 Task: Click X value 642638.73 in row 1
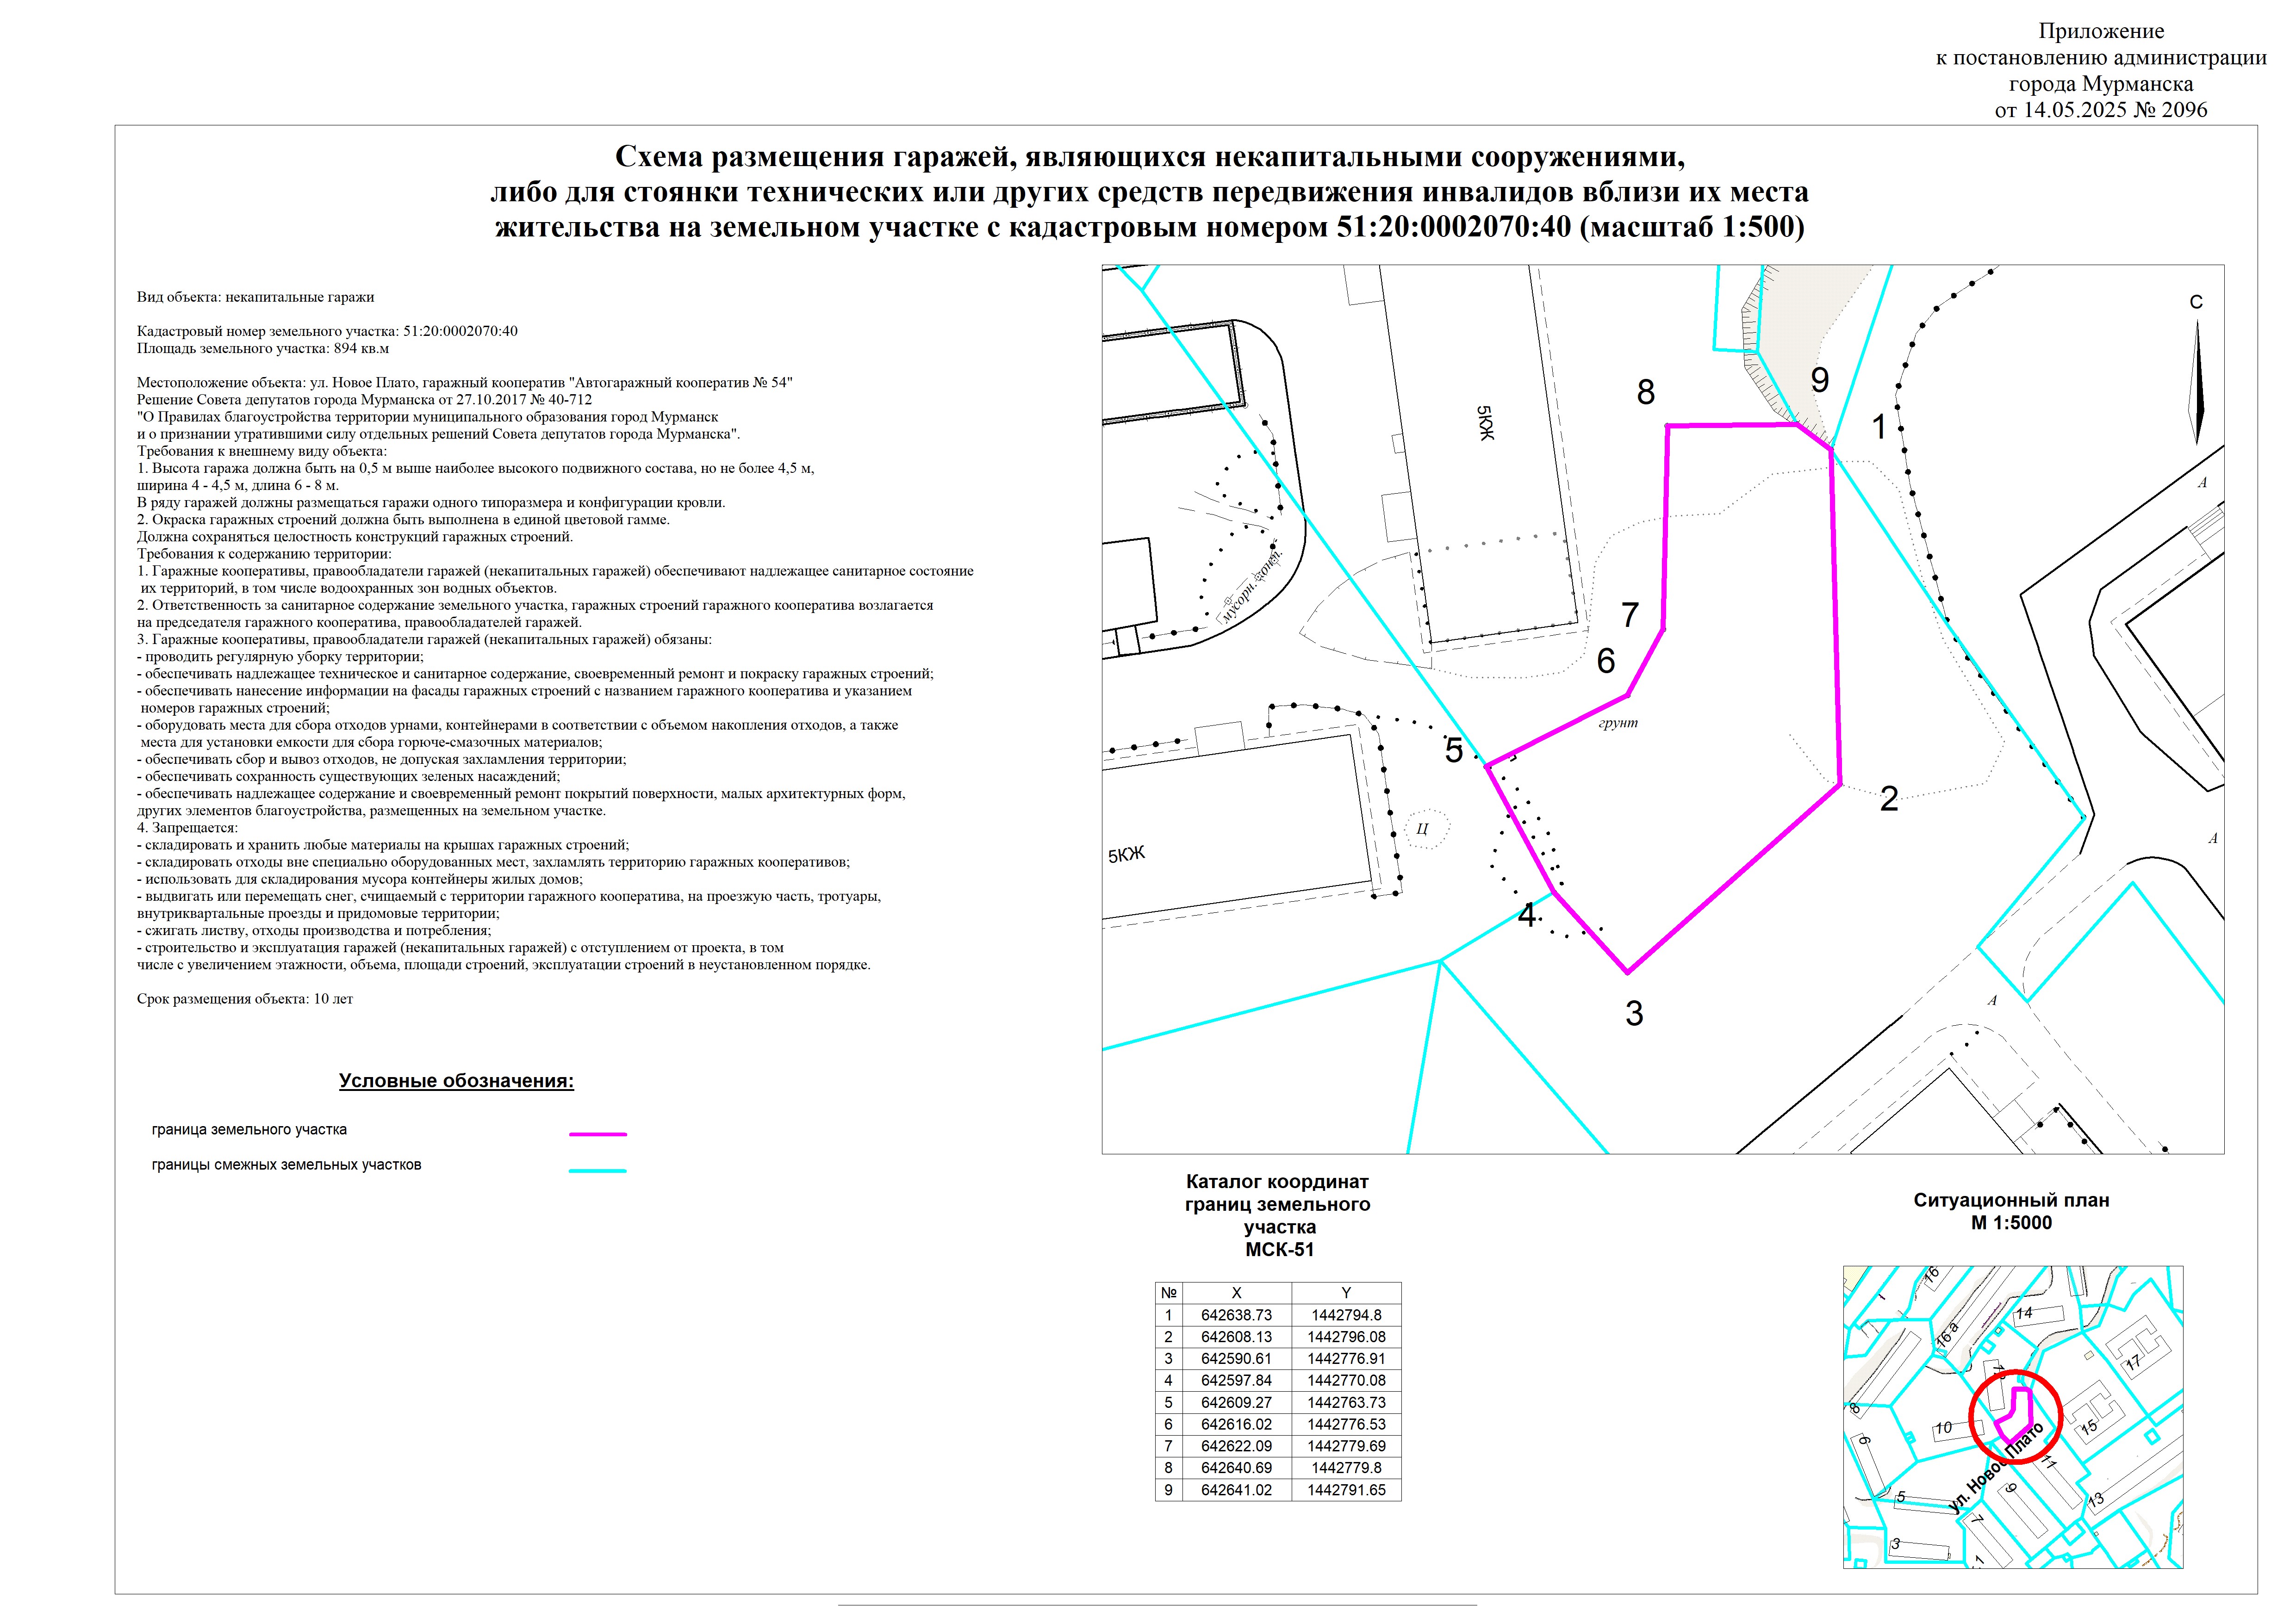1236,1315
